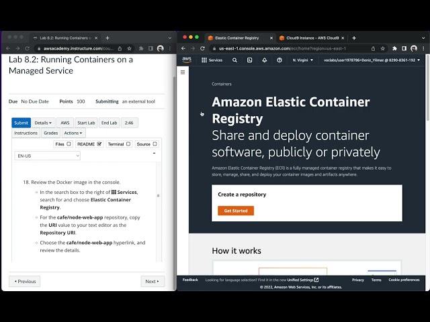The image size is (430, 322).
Task: Open the Actions dropdown
Action: 73,133
